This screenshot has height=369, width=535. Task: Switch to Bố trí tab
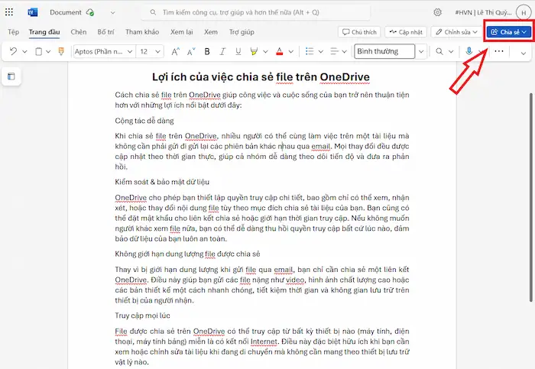tap(105, 32)
